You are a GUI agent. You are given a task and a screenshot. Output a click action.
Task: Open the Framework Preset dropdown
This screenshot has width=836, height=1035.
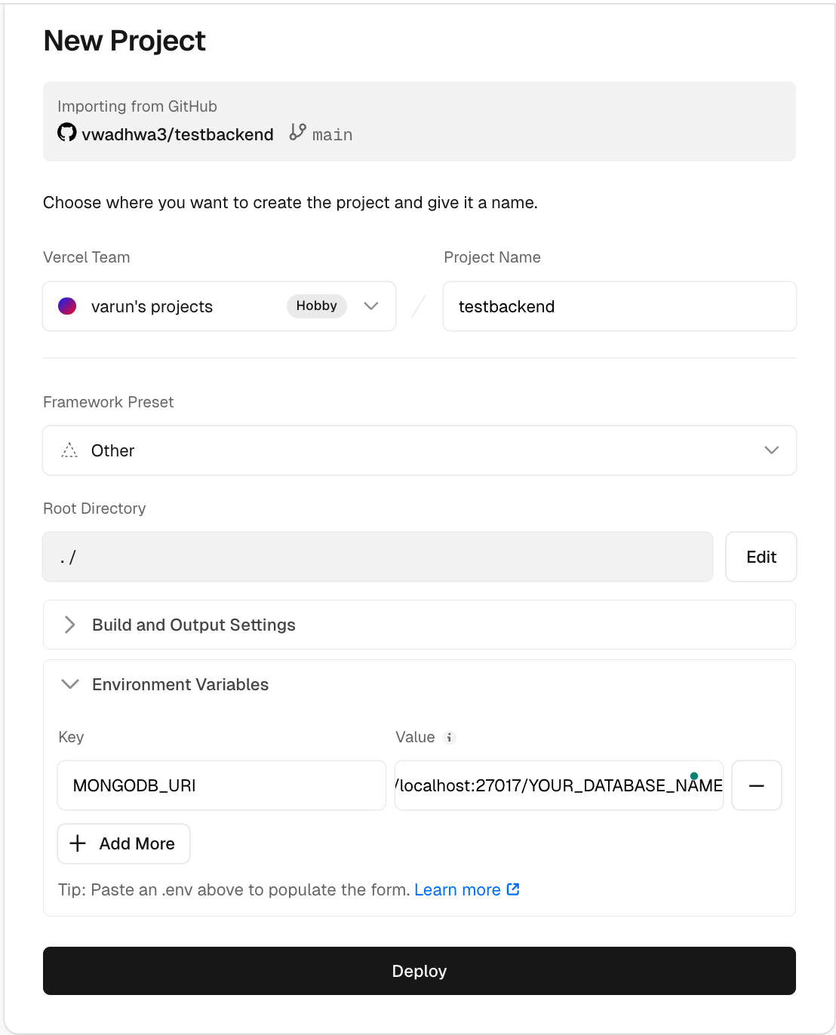click(x=771, y=450)
